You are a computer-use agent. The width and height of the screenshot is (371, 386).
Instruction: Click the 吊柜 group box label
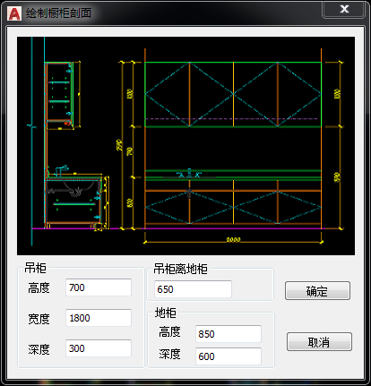(35, 269)
